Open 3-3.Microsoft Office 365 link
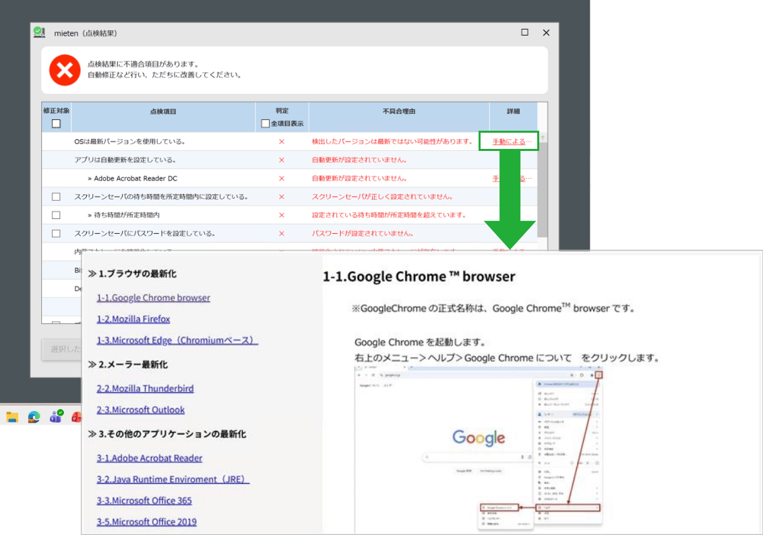 click(144, 501)
